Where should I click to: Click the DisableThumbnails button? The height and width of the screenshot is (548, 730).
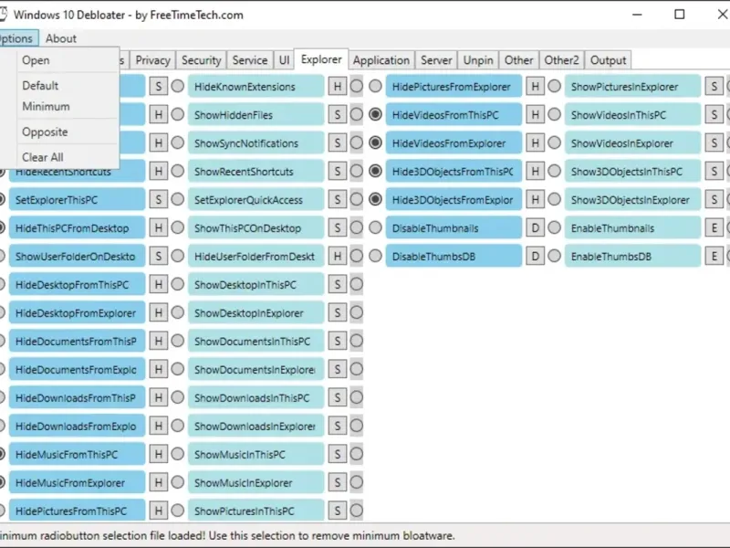(454, 228)
